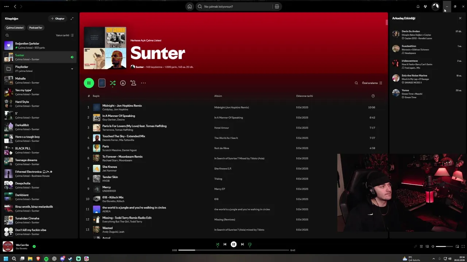Open artist Gui Boratto from now playing
467x262 pixels.
point(22,249)
